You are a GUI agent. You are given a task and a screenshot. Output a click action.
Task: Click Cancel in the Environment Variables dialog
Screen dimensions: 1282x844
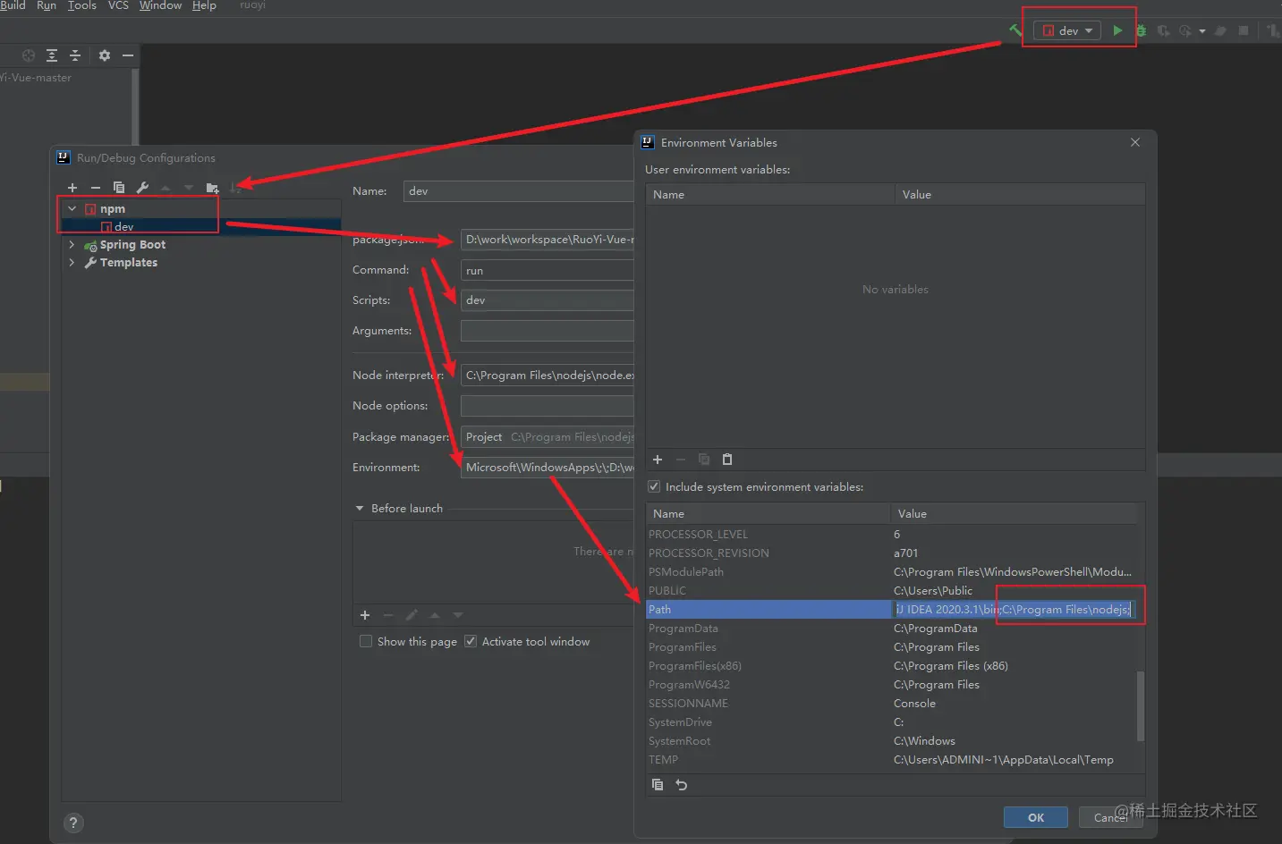1111,817
